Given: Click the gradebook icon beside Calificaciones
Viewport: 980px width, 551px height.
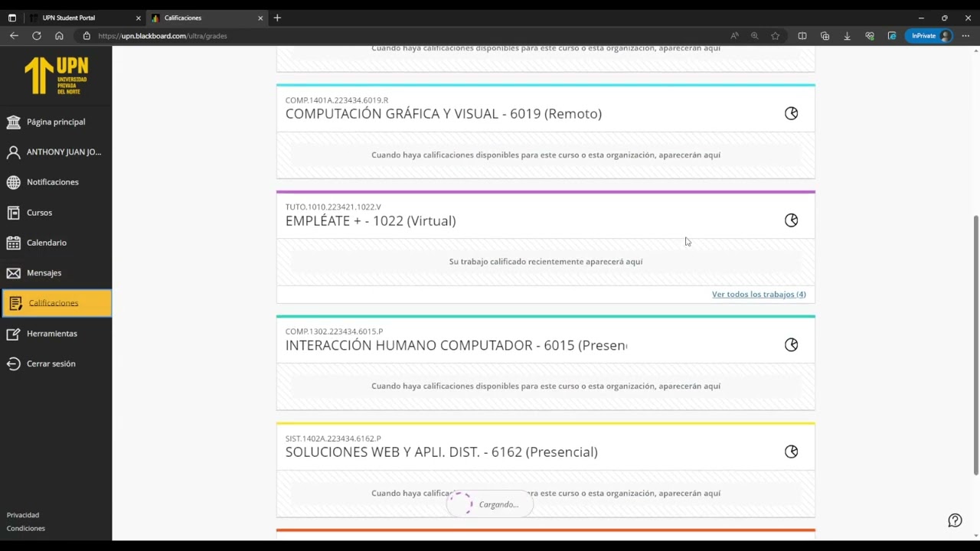Looking at the screenshot, I should point(15,303).
